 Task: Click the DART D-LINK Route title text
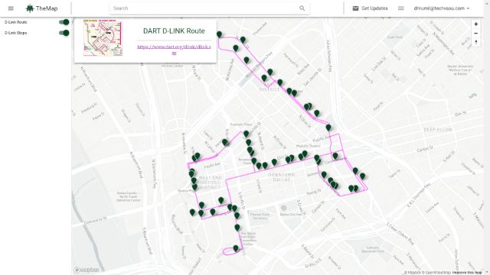tap(174, 31)
